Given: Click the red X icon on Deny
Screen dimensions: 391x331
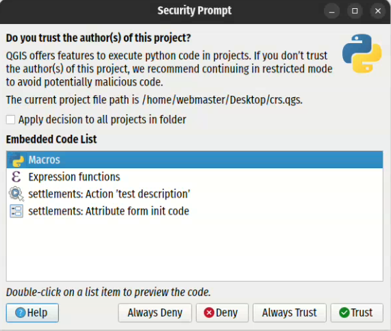Looking at the screenshot, I should point(209,313).
